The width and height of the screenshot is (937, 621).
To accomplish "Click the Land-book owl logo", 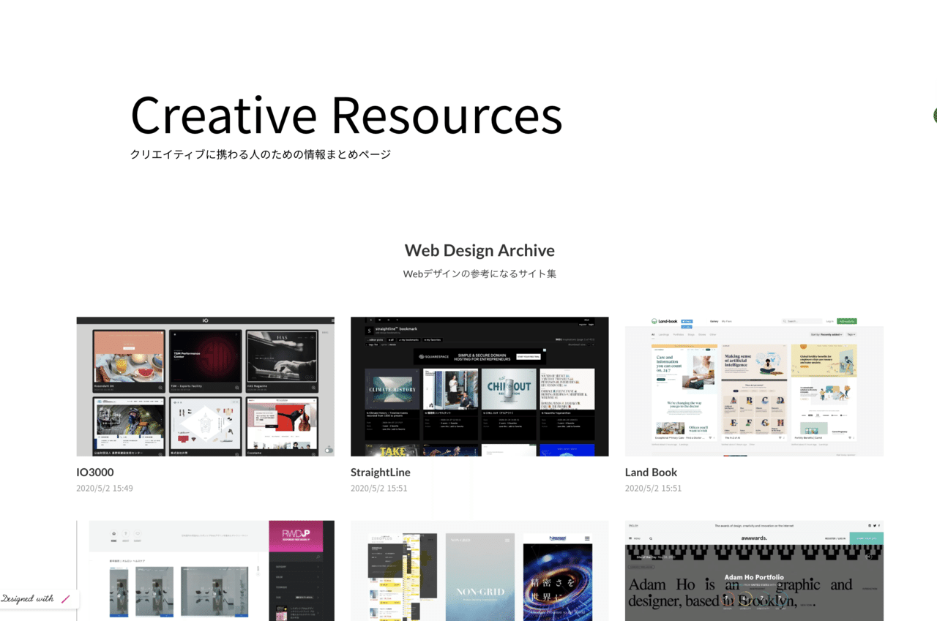I will coord(654,321).
